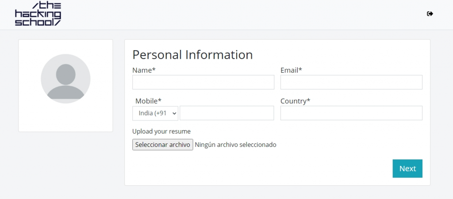Click the Next button

407,169
